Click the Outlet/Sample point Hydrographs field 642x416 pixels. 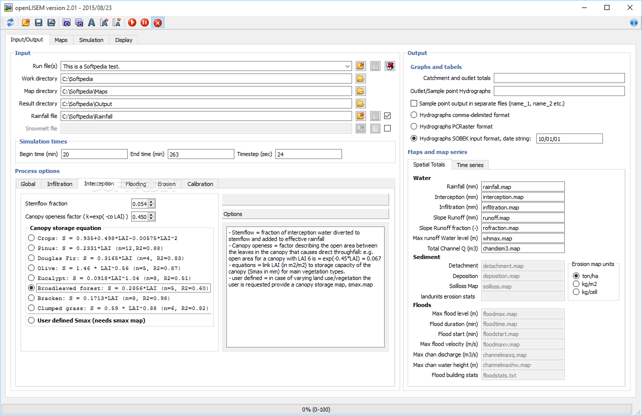click(559, 91)
